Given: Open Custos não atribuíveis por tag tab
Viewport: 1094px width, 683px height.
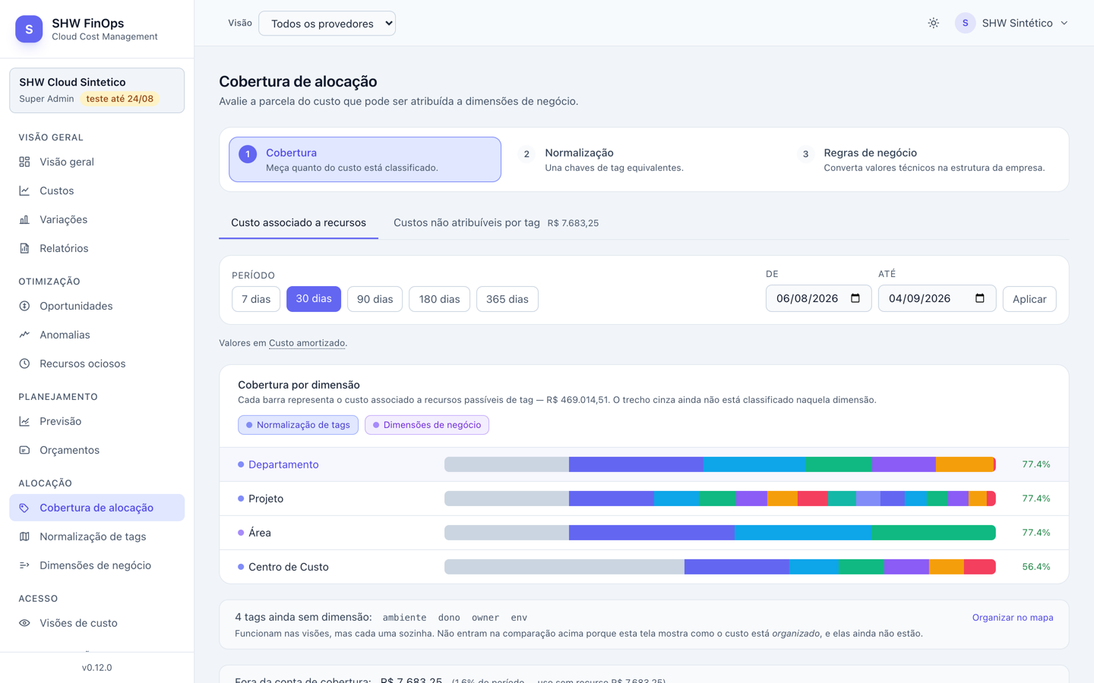Looking at the screenshot, I should [496, 223].
